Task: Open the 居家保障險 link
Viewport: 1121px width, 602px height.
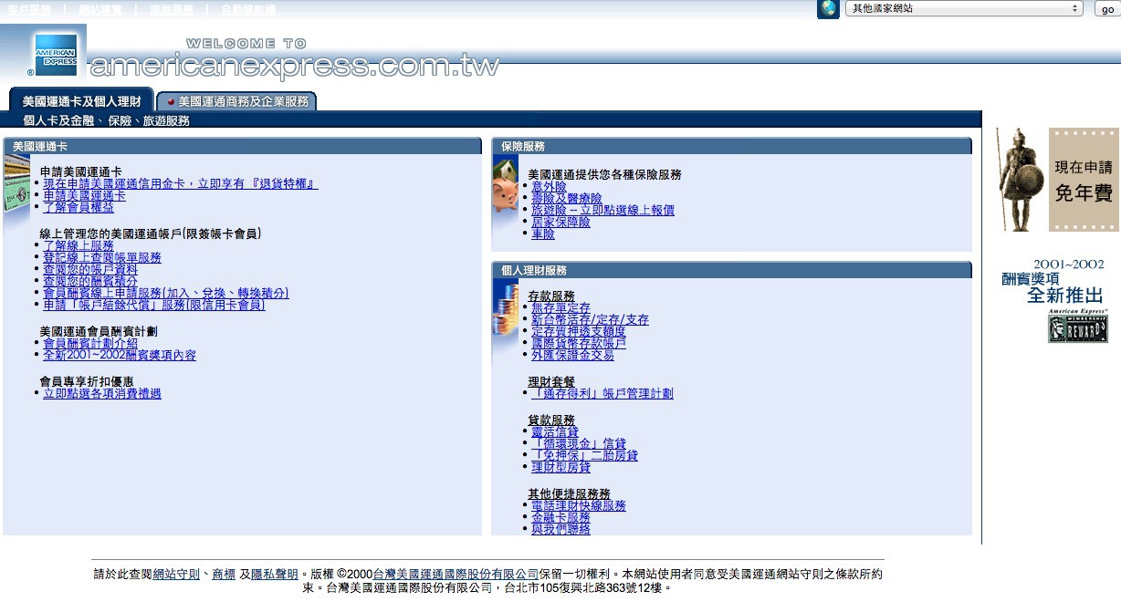Action: pos(560,222)
